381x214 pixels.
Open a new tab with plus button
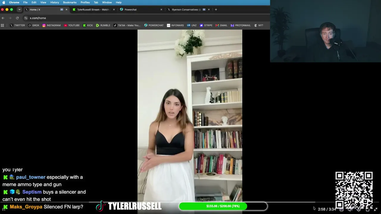(x=216, y=10)
